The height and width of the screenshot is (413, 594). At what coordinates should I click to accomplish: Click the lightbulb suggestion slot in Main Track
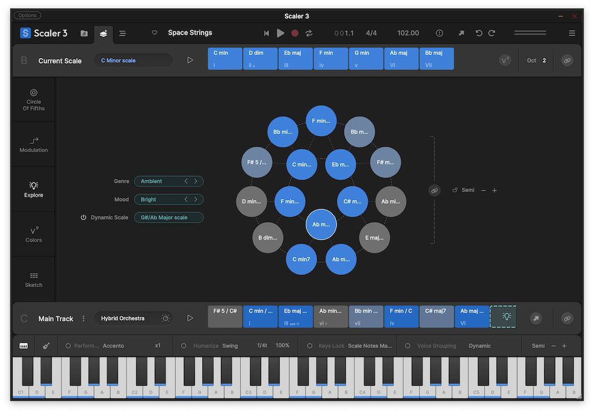(503, 316)
